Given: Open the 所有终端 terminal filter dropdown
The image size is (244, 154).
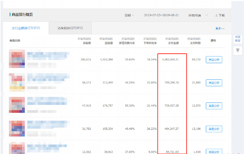Looking at the screenshot, I should (x=198, y=15).
